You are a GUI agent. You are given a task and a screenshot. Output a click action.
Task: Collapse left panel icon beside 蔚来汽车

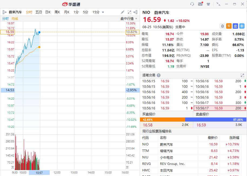(x=5, y=12)
